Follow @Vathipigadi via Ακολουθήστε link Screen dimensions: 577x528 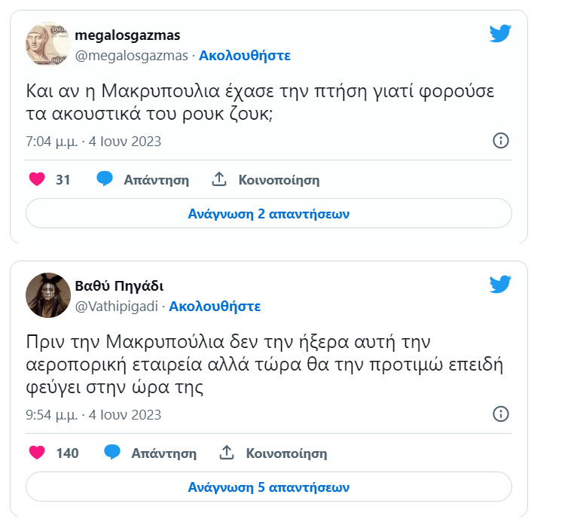[215, 306]
